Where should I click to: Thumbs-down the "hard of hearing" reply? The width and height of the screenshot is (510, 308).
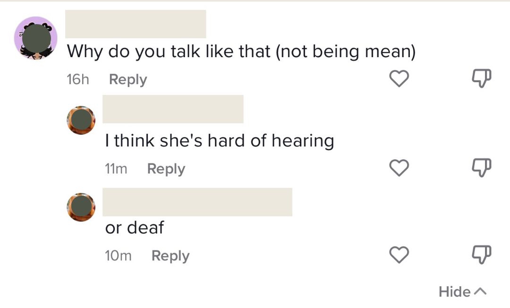click(x=482, y=168)
